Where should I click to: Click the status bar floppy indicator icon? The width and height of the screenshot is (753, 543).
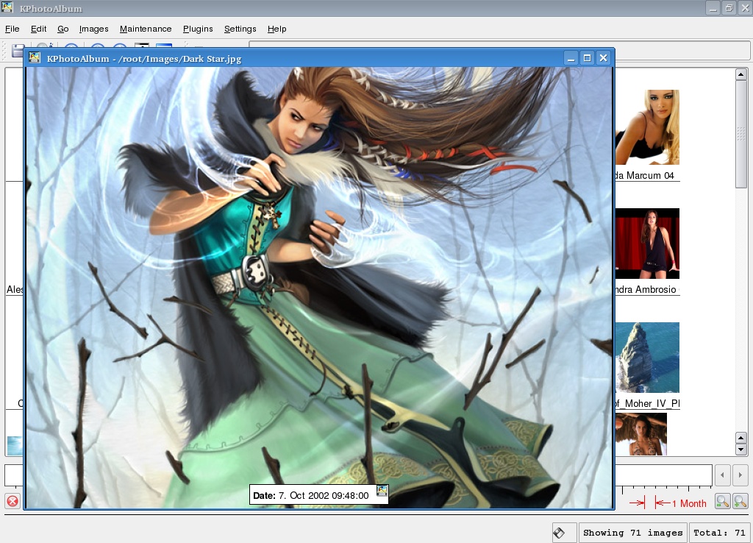click(559, 533)
